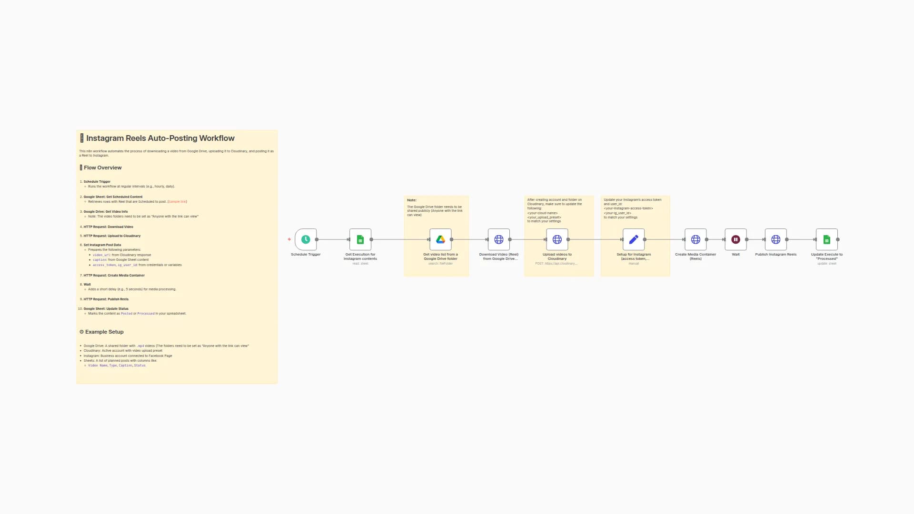Select the Schedule Trigger clock node

coord(306,239)
